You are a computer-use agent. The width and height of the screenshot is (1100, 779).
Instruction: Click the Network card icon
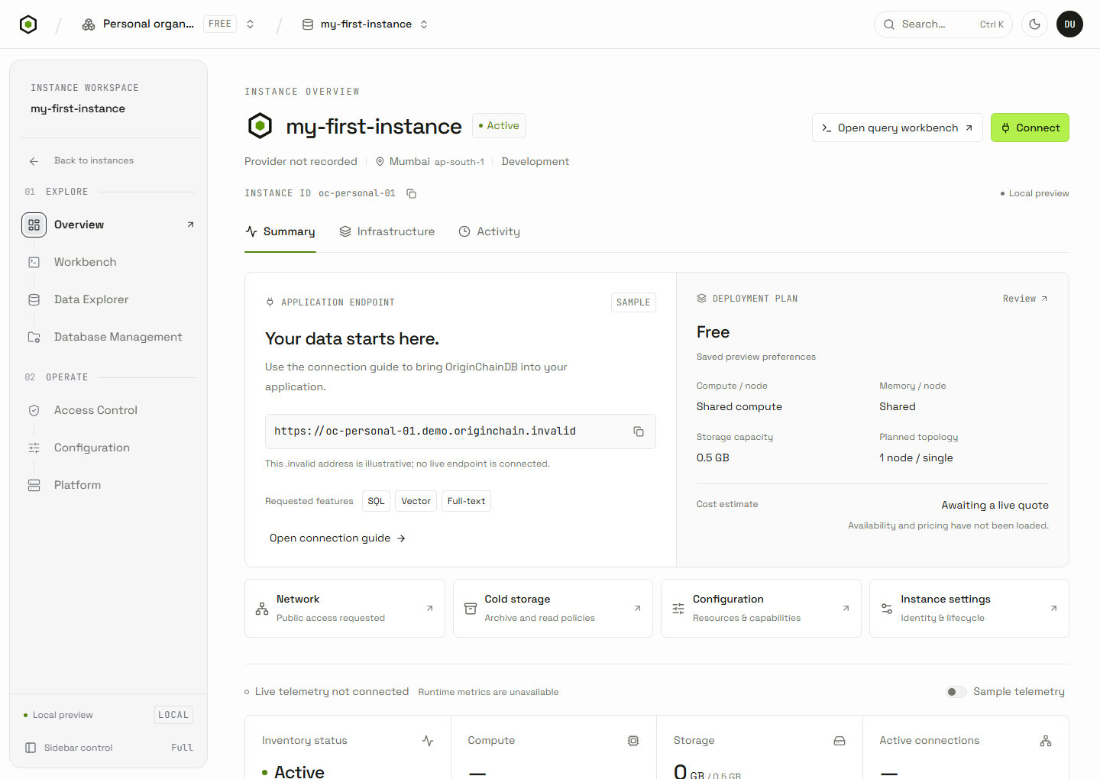[x=262, y=609]
